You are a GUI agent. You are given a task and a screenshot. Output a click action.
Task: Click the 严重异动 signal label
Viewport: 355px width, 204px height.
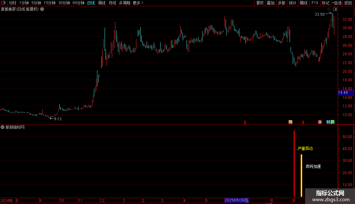tap(305, 148)
